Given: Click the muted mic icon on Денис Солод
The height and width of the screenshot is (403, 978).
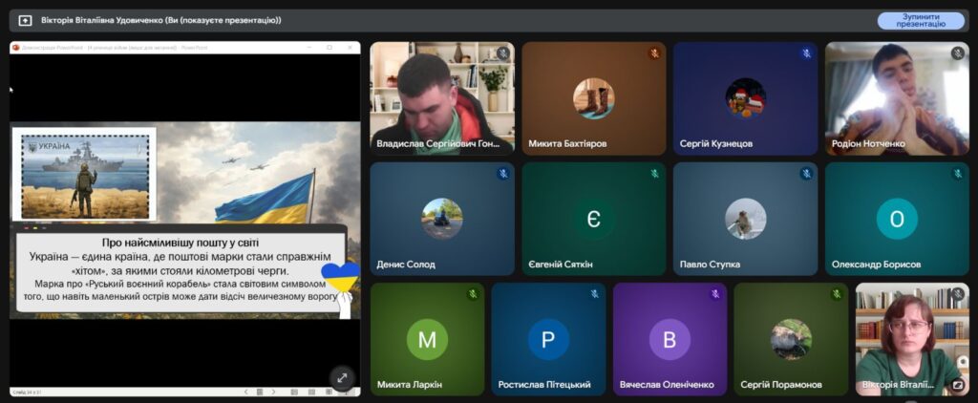Looking at the screenshot, I should click(502, 174).
